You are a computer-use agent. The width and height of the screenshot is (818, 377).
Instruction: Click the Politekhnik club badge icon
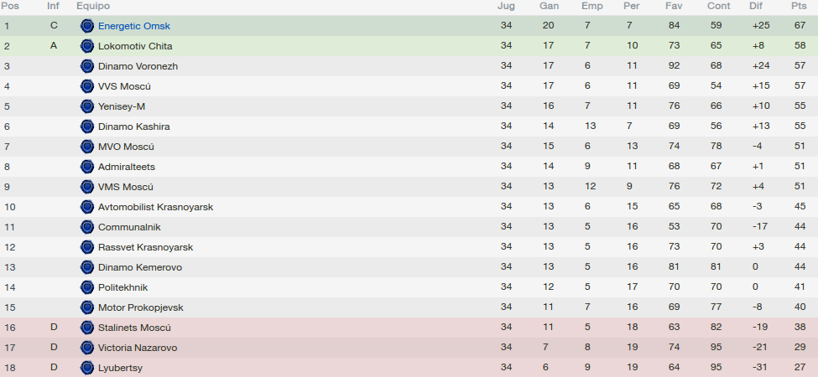(87, 287)
